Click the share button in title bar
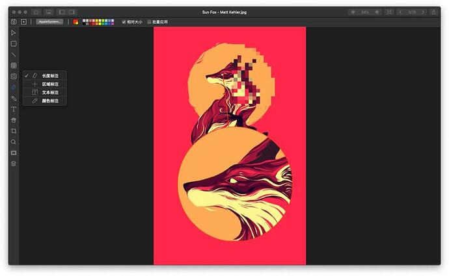 point(434,12)
